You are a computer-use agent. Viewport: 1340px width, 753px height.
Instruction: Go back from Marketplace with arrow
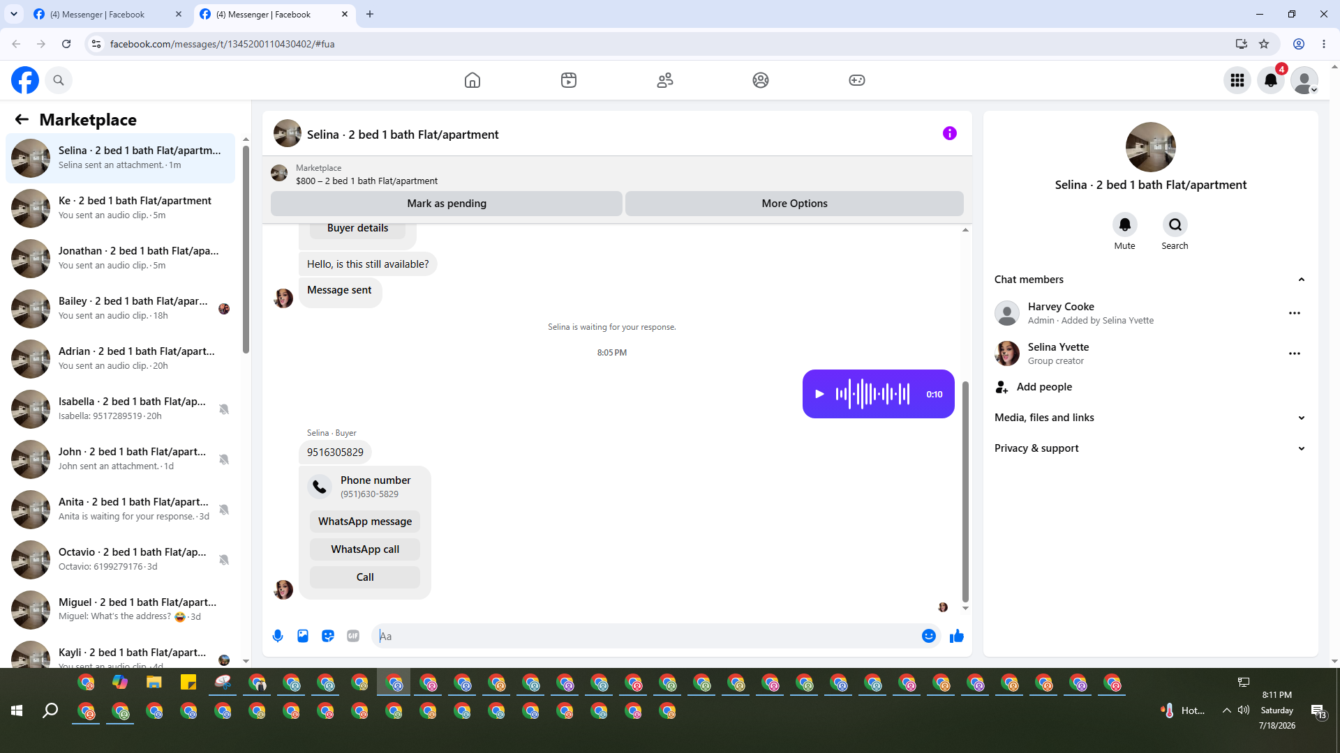click(22, 119)
